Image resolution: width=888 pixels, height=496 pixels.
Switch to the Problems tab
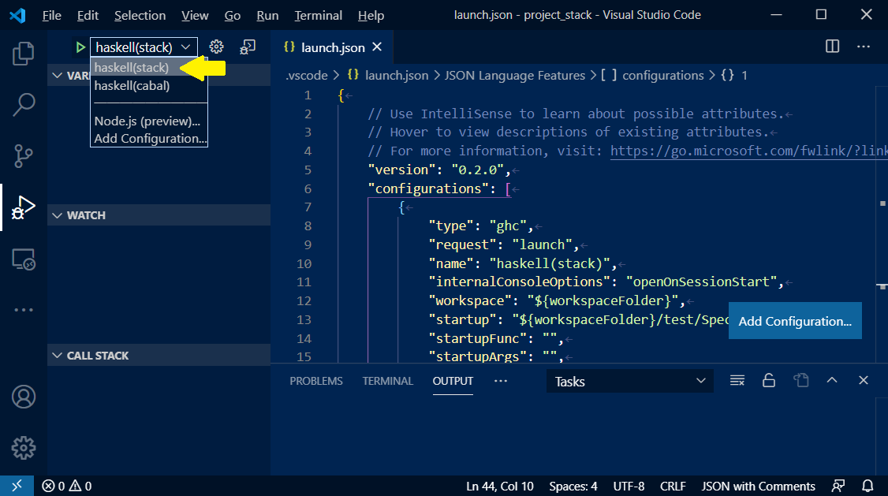316,381
